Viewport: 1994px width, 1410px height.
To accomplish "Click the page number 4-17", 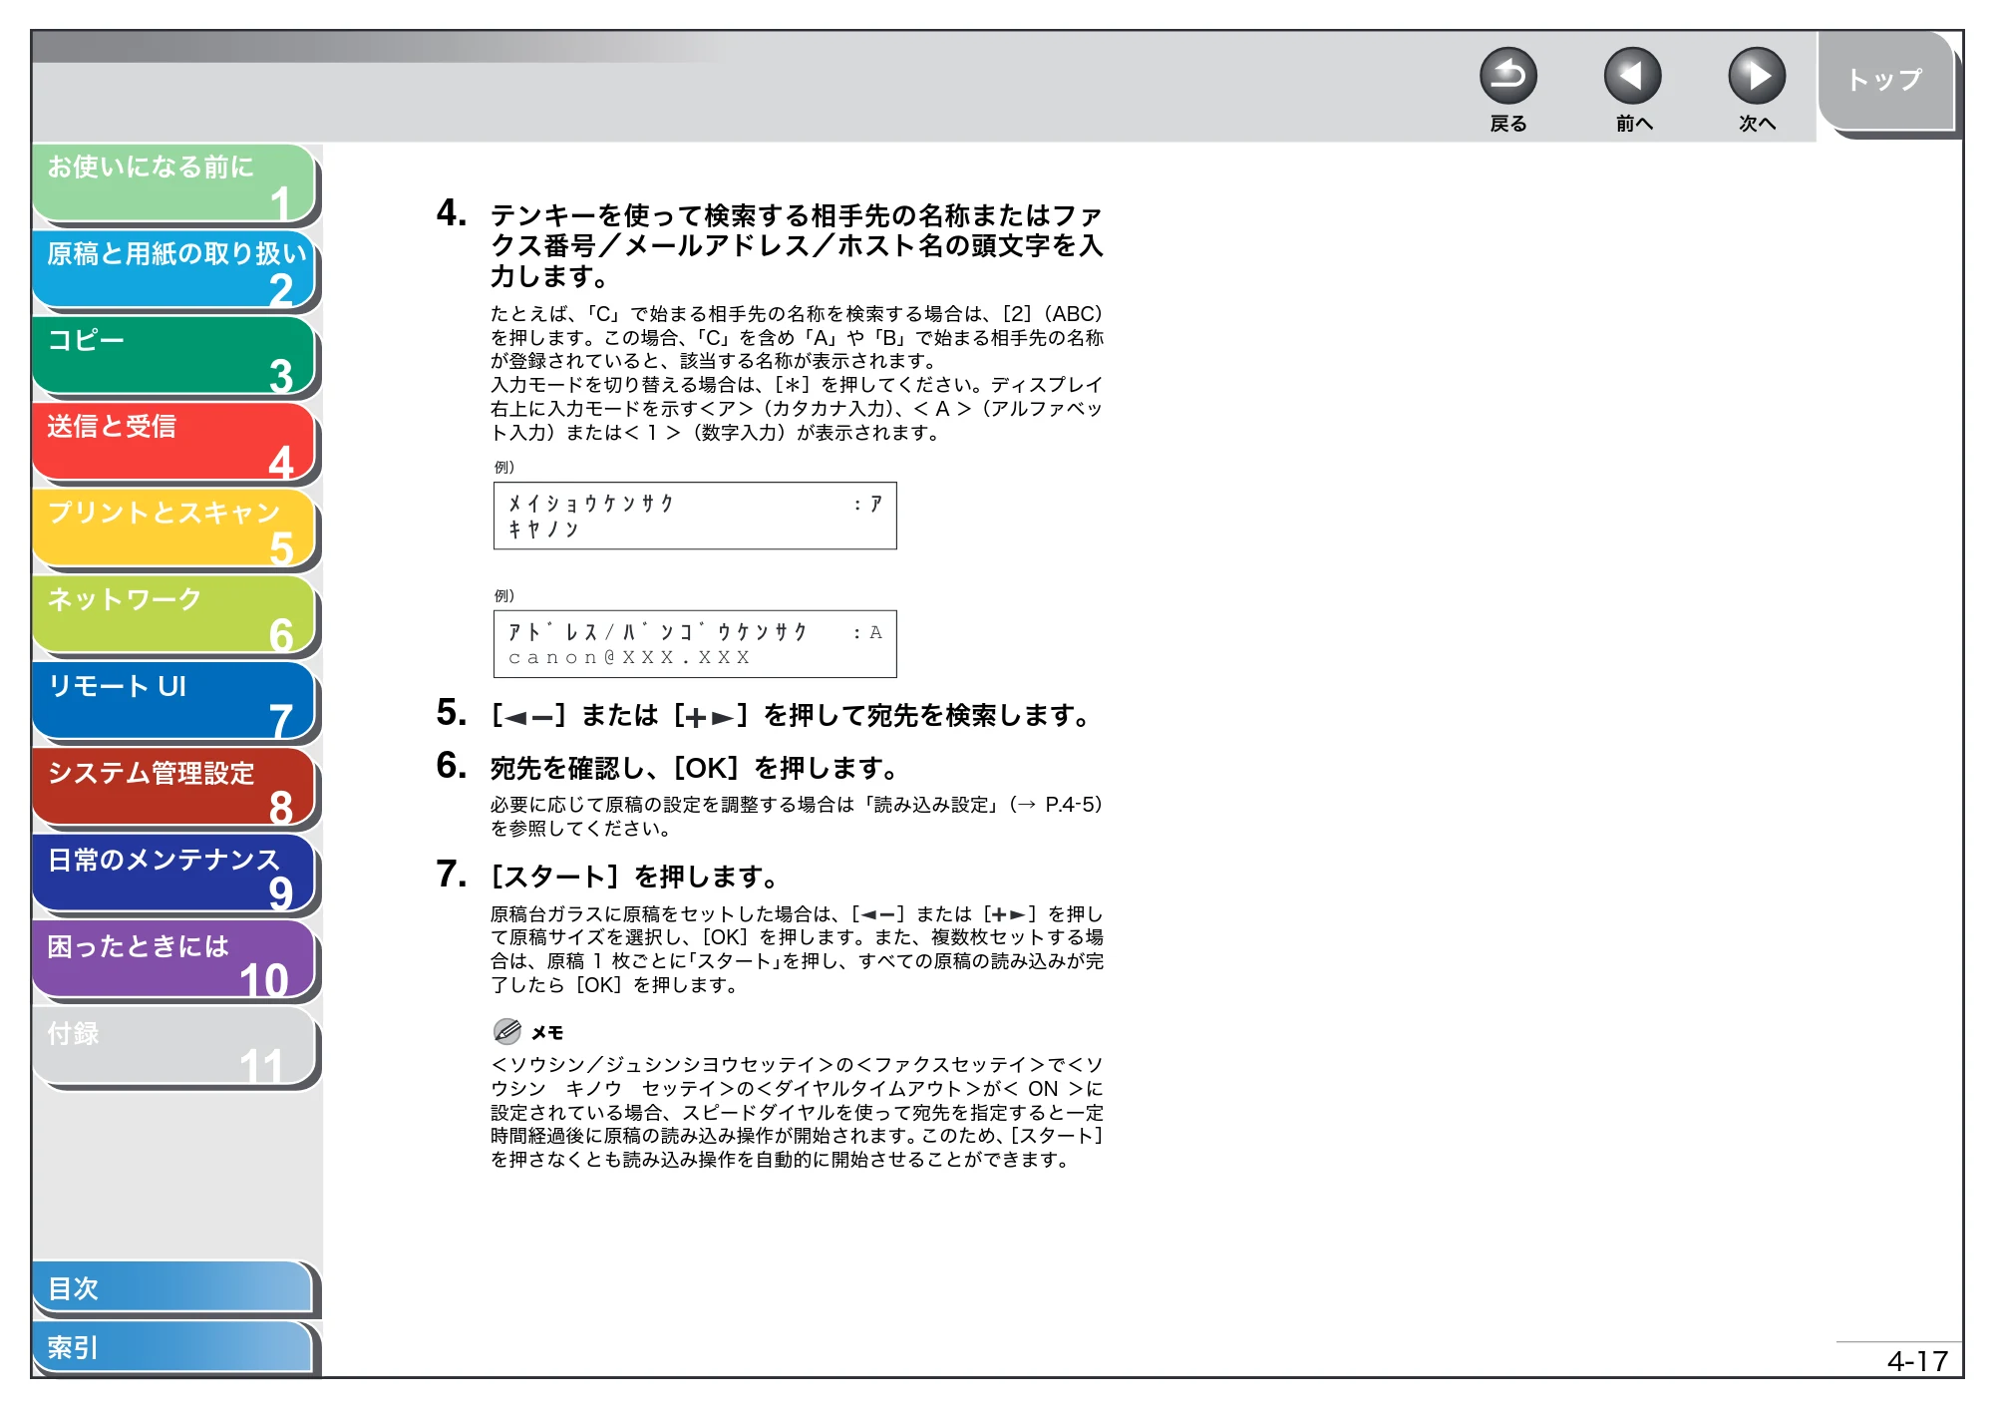I will tap(1916, 1361).
